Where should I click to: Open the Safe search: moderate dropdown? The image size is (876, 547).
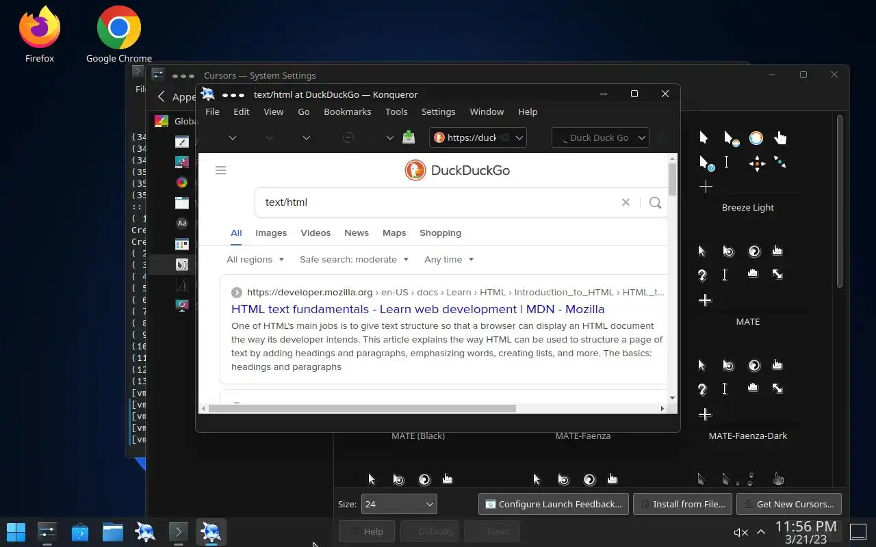pos(354,259)
